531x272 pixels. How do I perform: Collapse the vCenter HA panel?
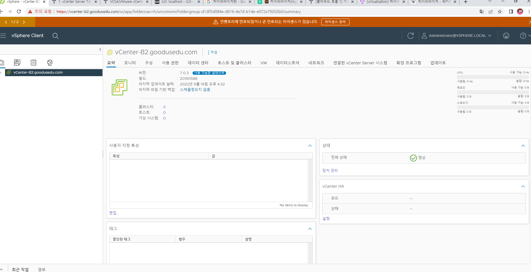[523, 186]
